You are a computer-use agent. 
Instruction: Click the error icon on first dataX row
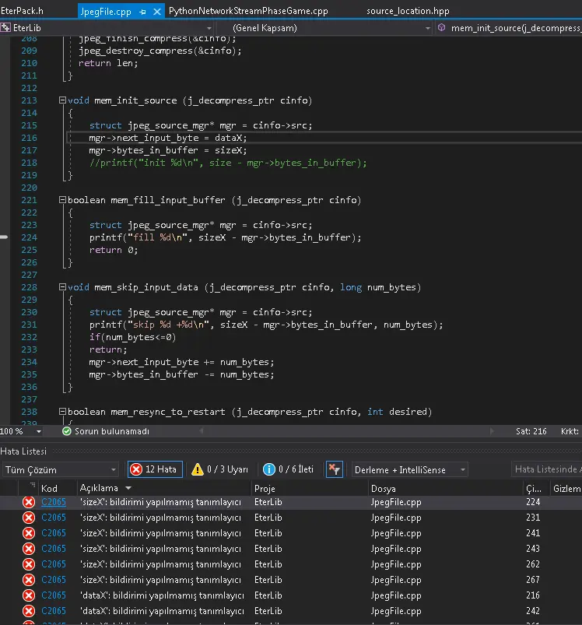[29, 595]
